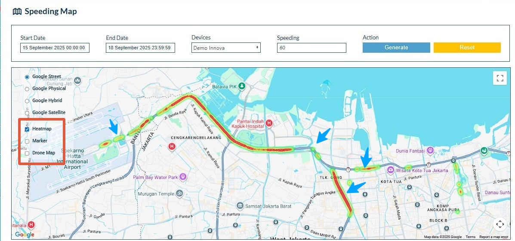This screenshot has height=241, width=515.
Task: Open the Devices dropdown showing Demo Innova
Action: point(226,48)
